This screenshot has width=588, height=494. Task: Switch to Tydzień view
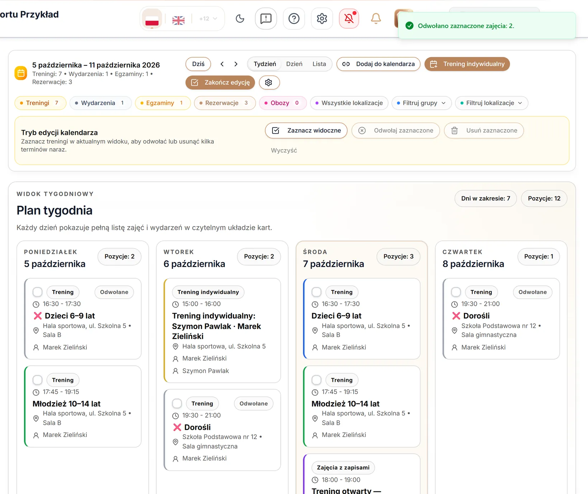(x=265, y=64)
